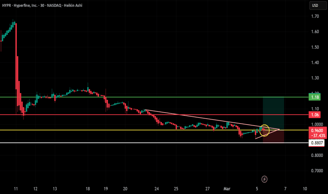The image size is (328, 194).
Task: Click the 20 date label on time axis
Action: [125, 189]
